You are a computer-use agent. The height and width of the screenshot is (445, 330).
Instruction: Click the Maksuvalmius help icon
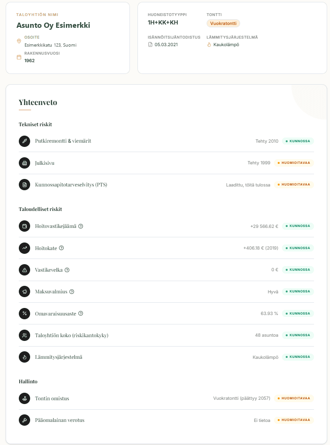coord(72,291)
